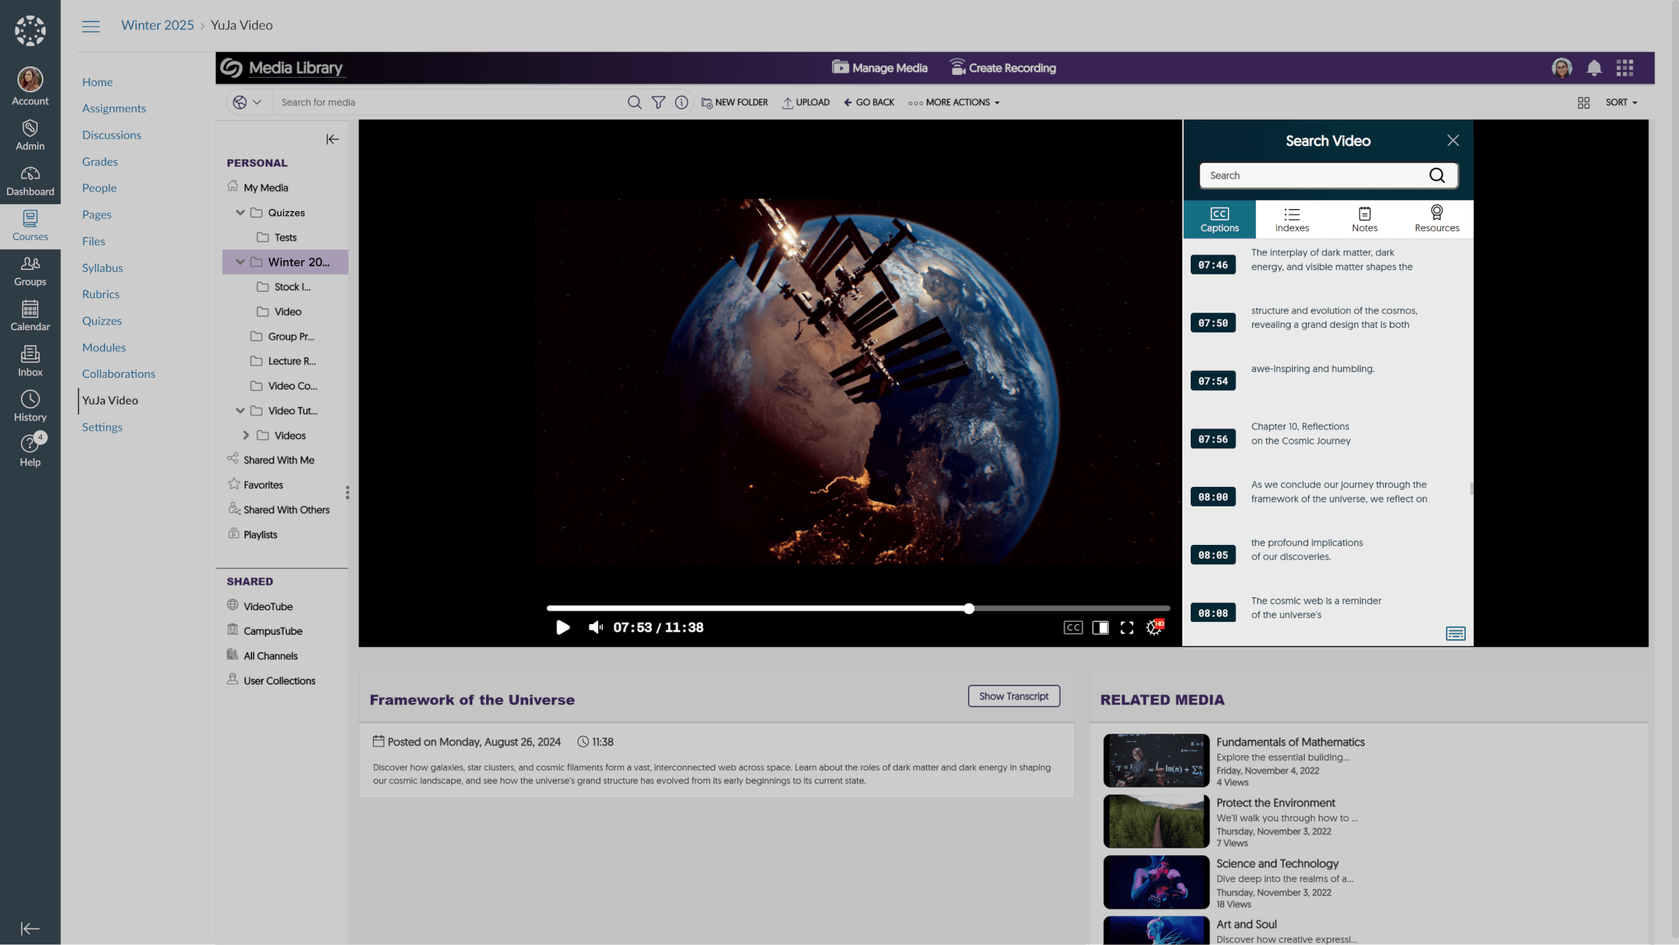Collapse the global navigation sidebar
The width and height of the screenshot is (1679, 945).
(30, 928)
